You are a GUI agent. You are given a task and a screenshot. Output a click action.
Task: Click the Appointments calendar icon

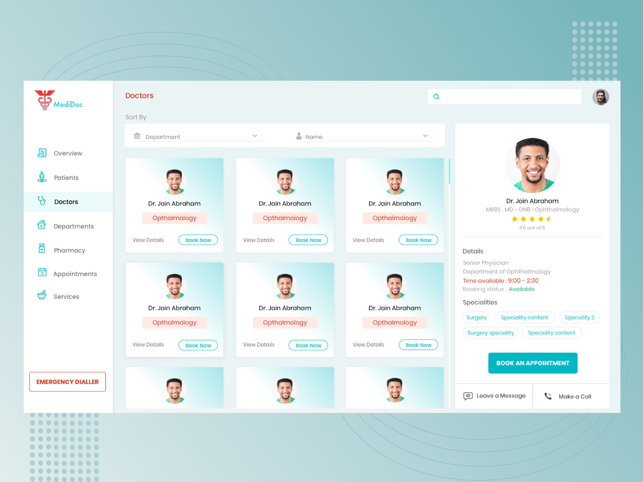pyautogui.click(x=41, y=272)
